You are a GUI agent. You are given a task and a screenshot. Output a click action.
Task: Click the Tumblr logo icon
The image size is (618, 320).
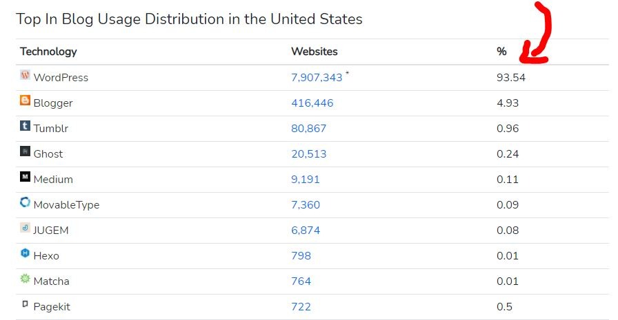coord(26,127)
